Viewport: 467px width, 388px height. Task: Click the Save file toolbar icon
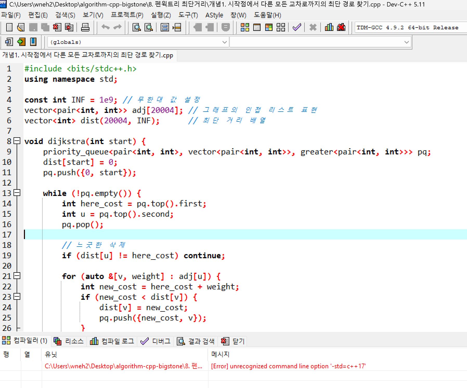pos(33,27)
